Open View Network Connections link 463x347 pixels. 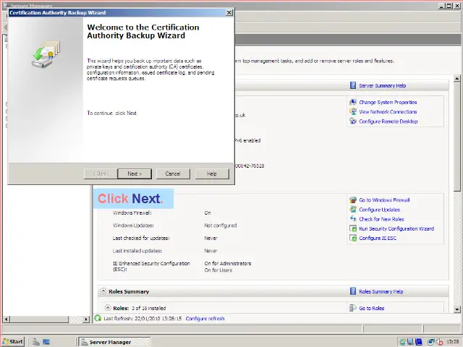pyautogui.click(x=388, y=112)
